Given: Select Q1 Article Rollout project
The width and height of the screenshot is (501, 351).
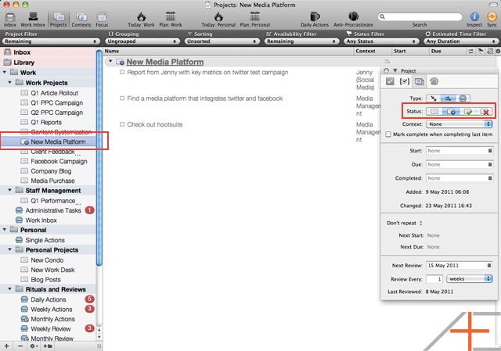Looking at the screenshot, I should click(x=48, y=93).
